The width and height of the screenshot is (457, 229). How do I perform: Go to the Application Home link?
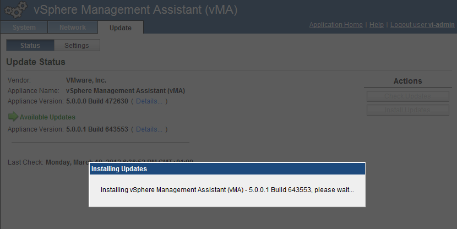tap(336, 25)
